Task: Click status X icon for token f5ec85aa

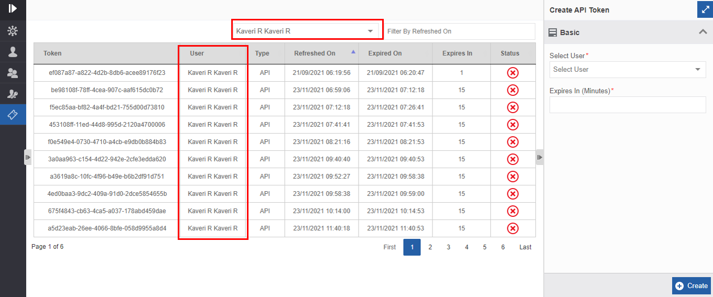Action: point(513,107)
